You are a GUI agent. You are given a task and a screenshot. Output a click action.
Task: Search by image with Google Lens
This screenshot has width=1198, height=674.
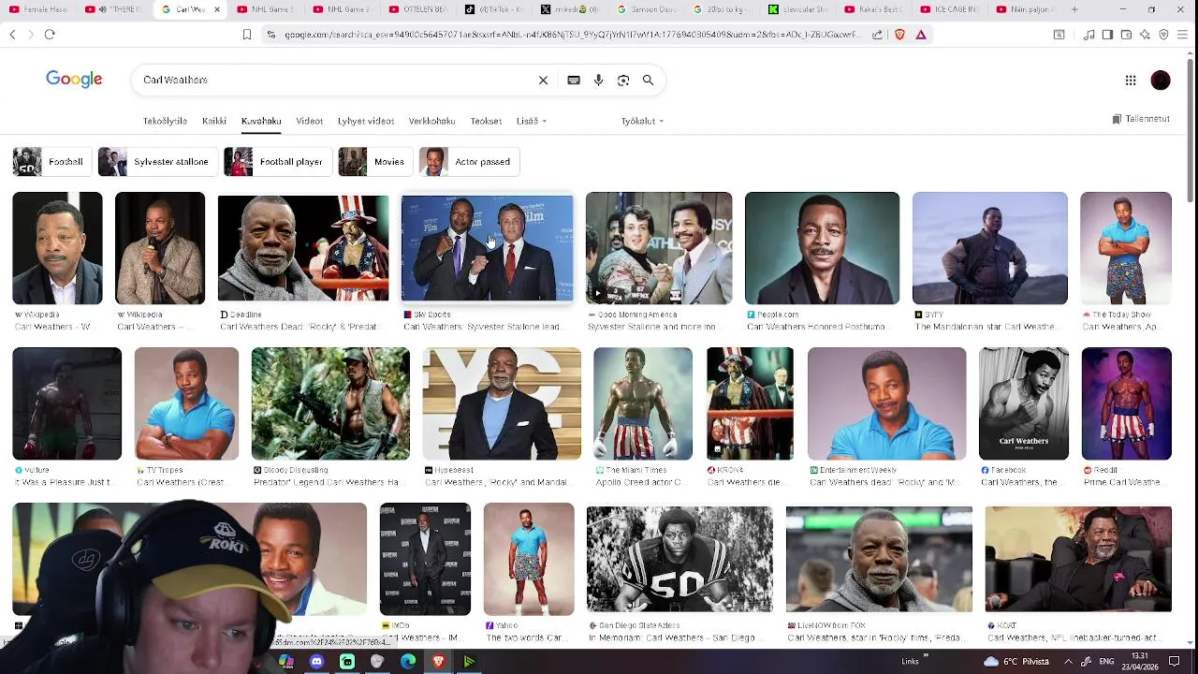(x=623, y=81)
